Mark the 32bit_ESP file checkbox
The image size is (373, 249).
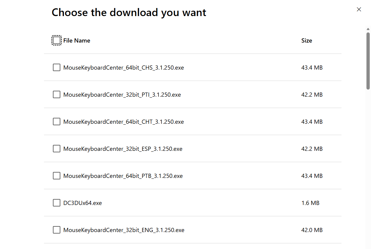56,149
